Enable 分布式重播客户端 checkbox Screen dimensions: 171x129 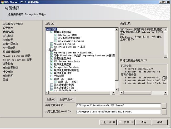(52, 88)
